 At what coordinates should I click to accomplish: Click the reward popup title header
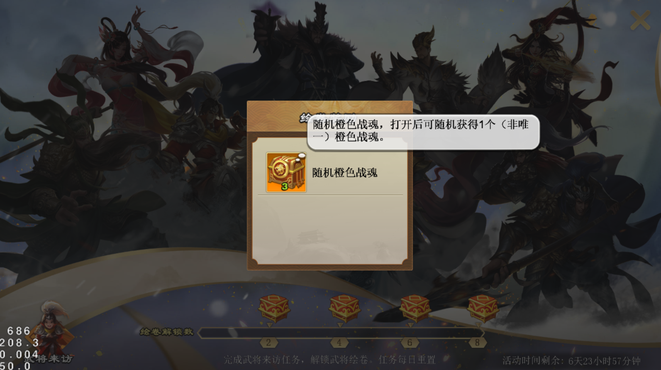coord(329,117)
